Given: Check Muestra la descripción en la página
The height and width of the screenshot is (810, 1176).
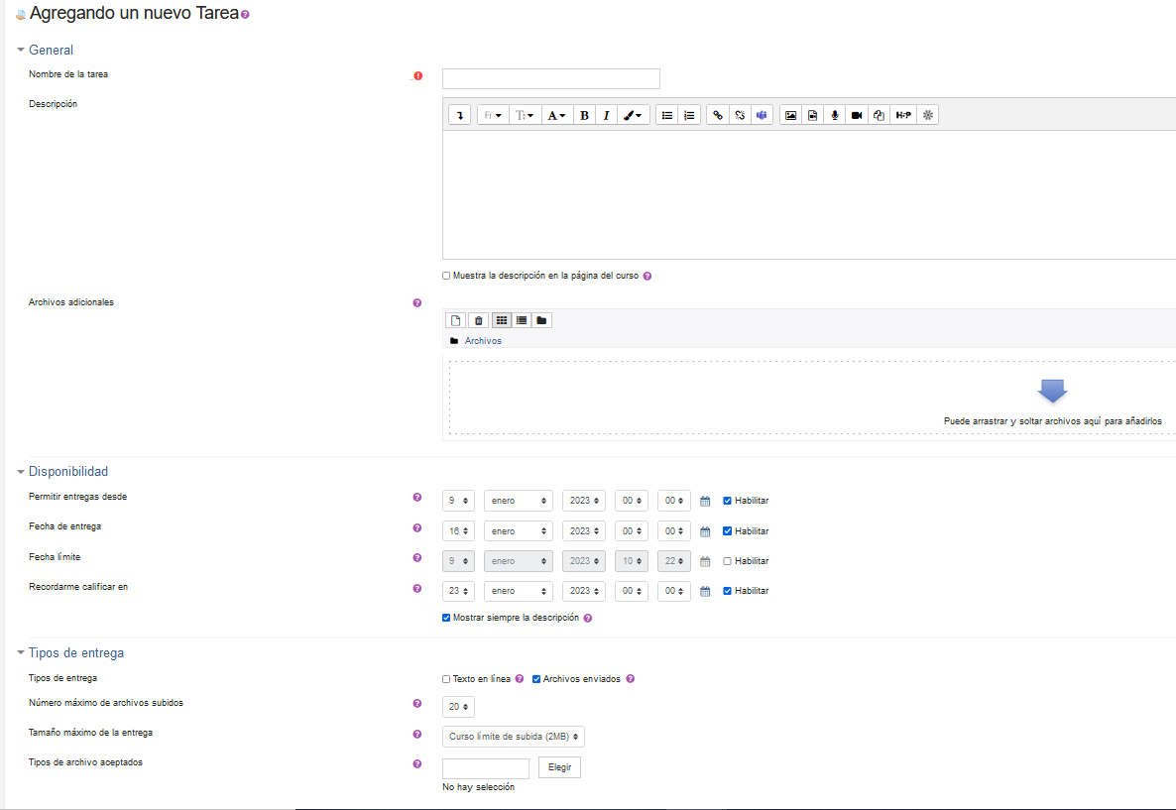Looking at the screenshot, I should tap(446, 276).
